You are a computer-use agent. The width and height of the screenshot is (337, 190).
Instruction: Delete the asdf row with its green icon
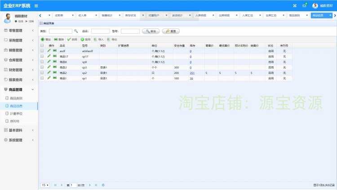click(55, 51)
